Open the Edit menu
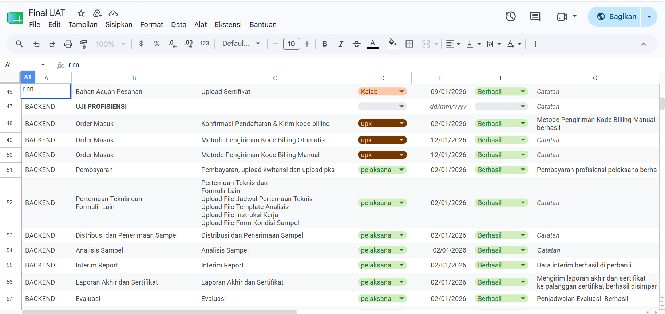665x314 pixels. pyautogui.click(x=54, y=24)
